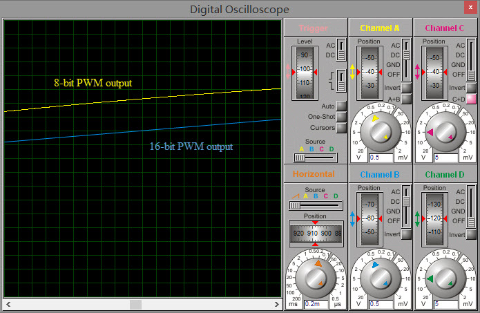
Task: Click Channel A Position thumbwheel
Action: tap(369, 73)
